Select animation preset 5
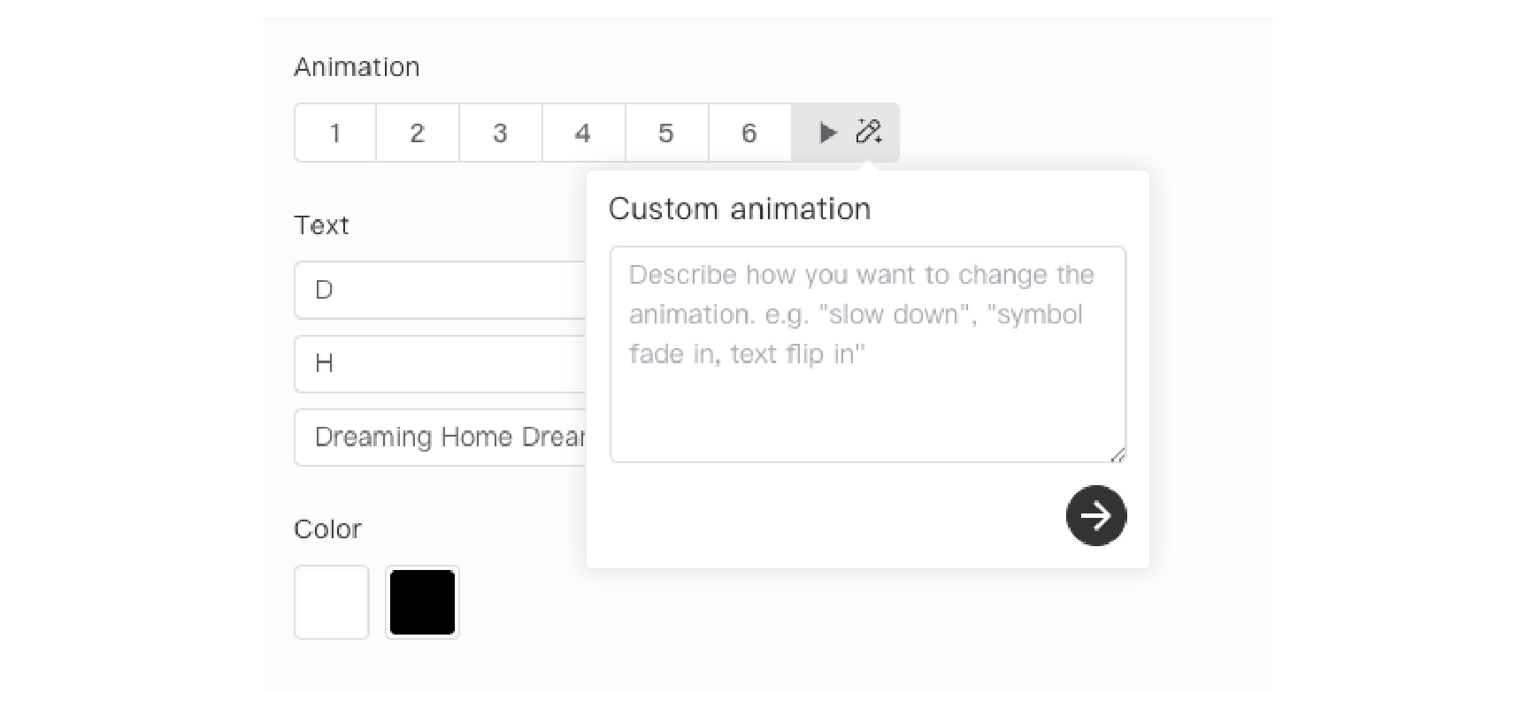The height and width of the screenshot is (707, 1536). [667, 133]
